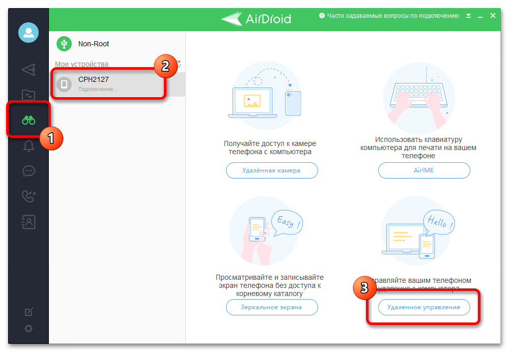Click the feedback edit icon in sidebar
The image size is (509, 352).
[x=29, y=312]
